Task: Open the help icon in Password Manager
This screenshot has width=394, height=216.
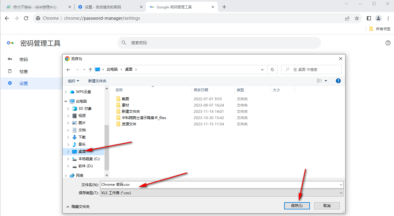Action: [388, 43]
